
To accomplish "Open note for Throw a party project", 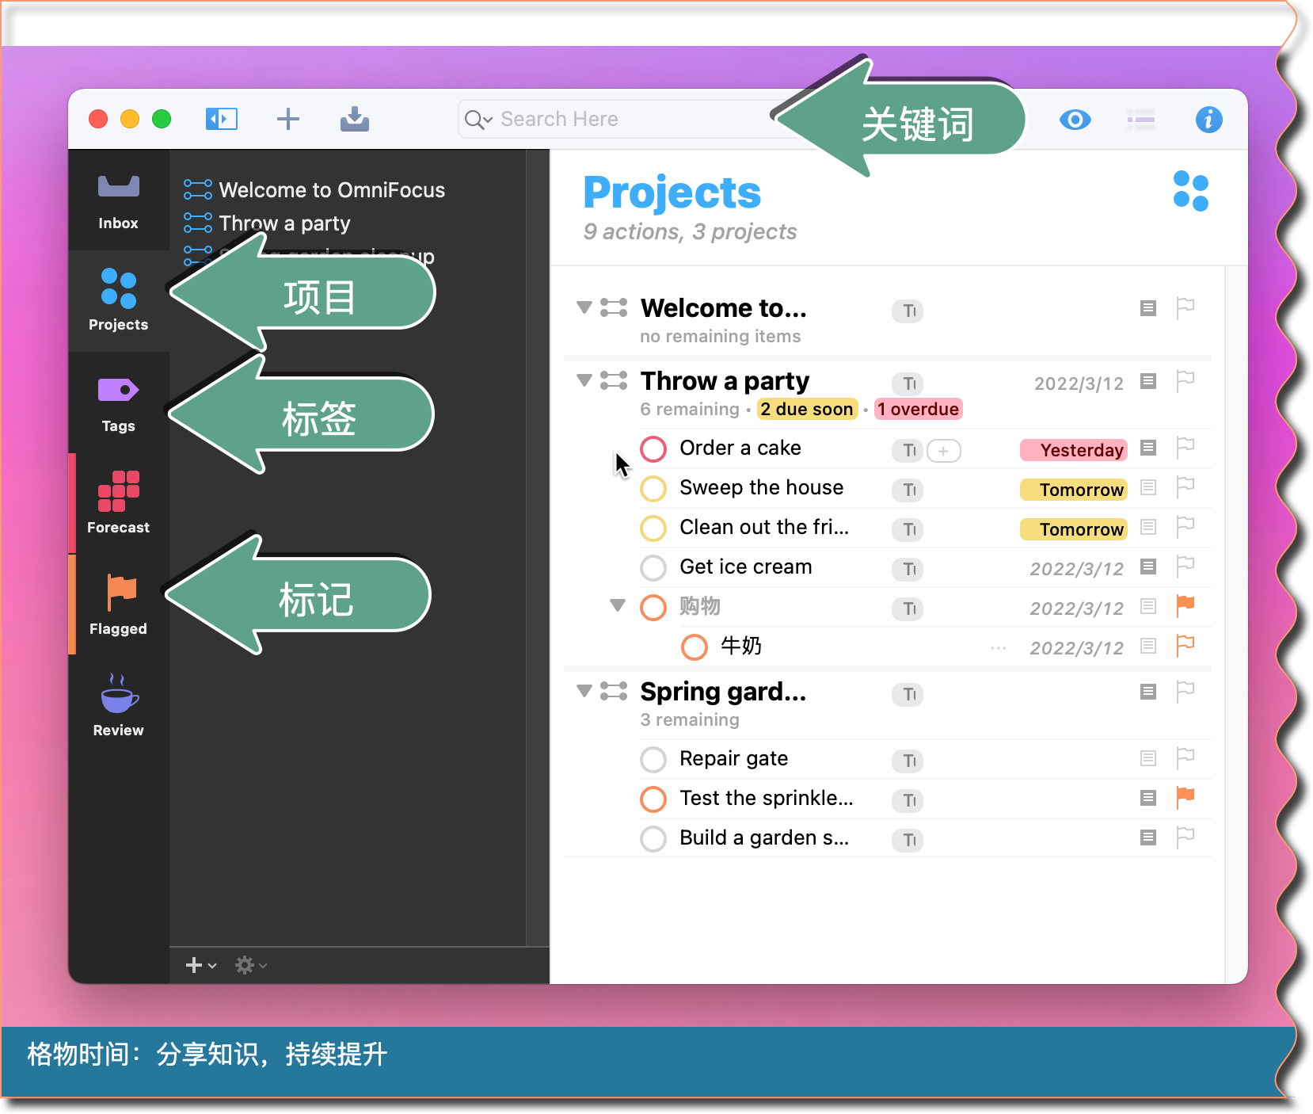I will (1148, 381).
